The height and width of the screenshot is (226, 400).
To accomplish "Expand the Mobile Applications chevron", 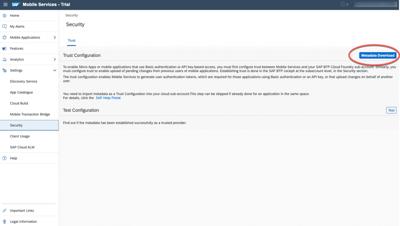I will click(55, 37).
